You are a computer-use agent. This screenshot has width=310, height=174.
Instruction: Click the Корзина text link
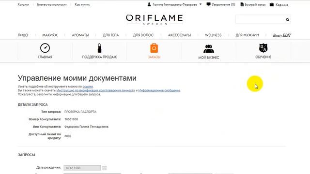tap(282, 4)
